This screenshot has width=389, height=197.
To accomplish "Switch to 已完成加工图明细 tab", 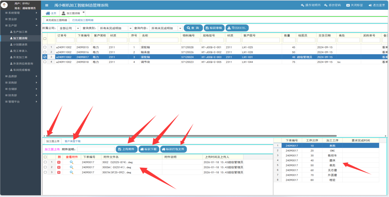I will [83, 20].
